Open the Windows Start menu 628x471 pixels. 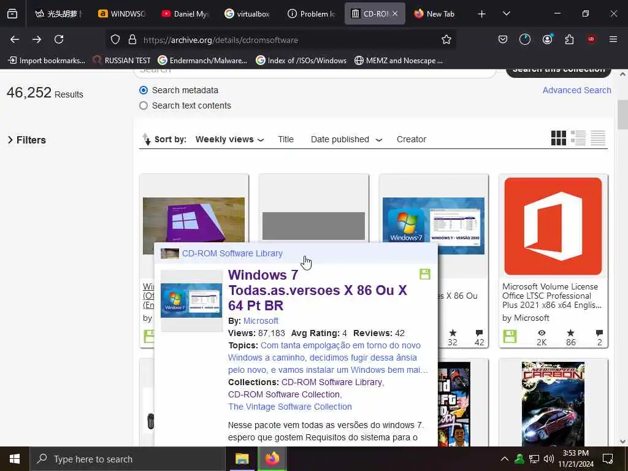pos(15,459)
